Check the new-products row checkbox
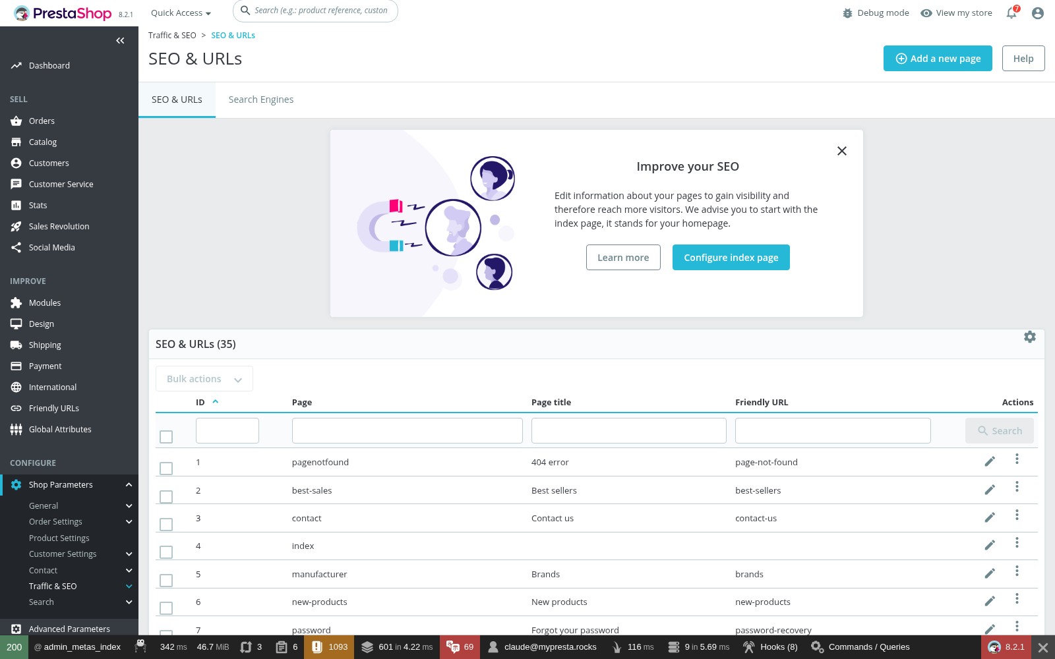Screen dimensions: 1055x659 [166, 608]
